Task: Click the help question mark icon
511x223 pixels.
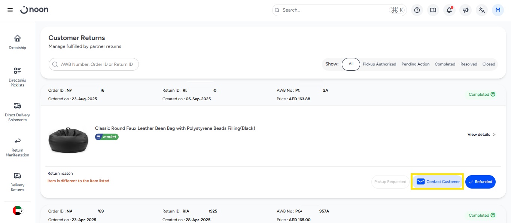Action: (x=417, y=10)
